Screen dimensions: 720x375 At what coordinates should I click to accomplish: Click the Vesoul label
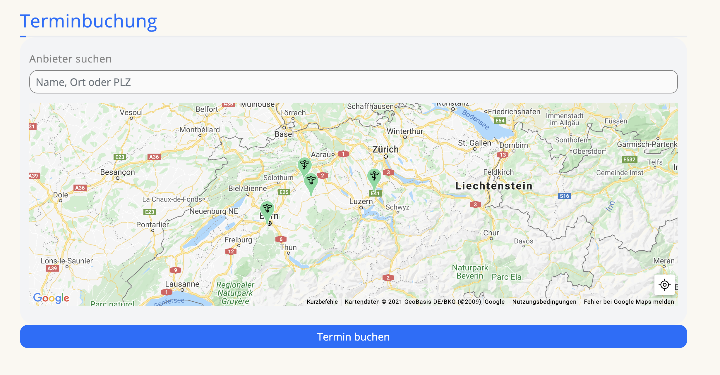coord(131,112)
